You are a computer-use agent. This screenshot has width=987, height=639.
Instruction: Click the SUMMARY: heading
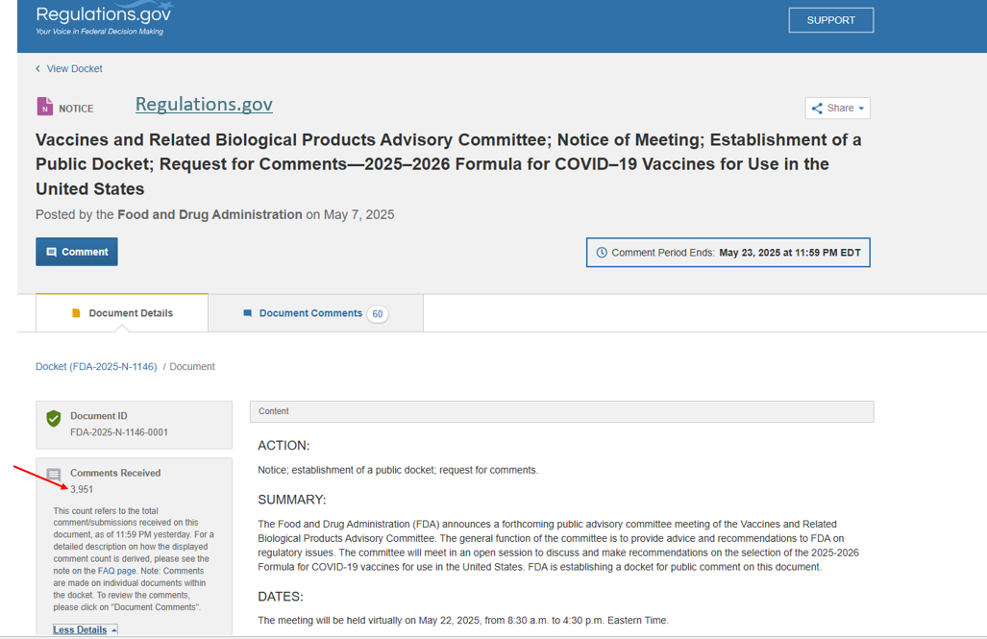pyautogui.click(x=291, y=500)
